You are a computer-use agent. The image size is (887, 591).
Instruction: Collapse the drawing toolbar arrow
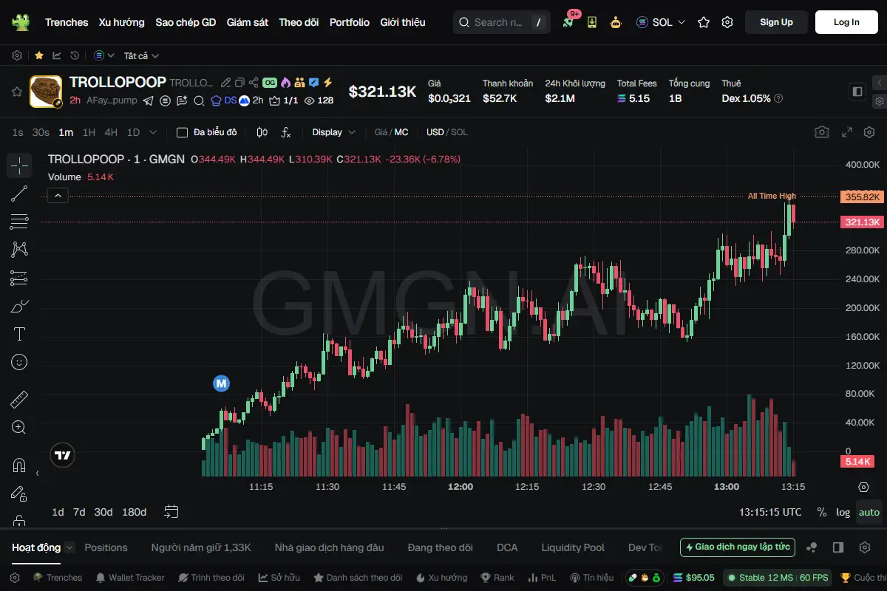click(37, 473)
